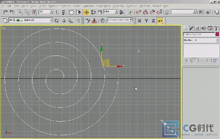
Task: Click the magenta object color swatch
Action: tap(217, 34)
